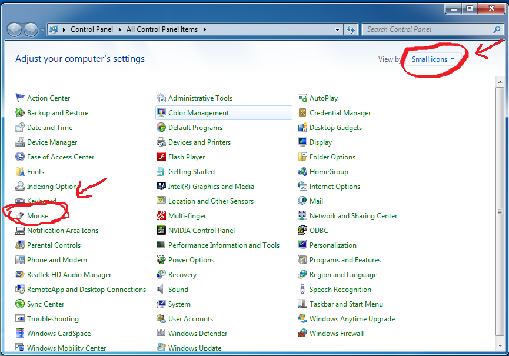Click the Mouse icon
Image resolution: width=509 pixels, height=356 pixels.
tap(20, 215)
